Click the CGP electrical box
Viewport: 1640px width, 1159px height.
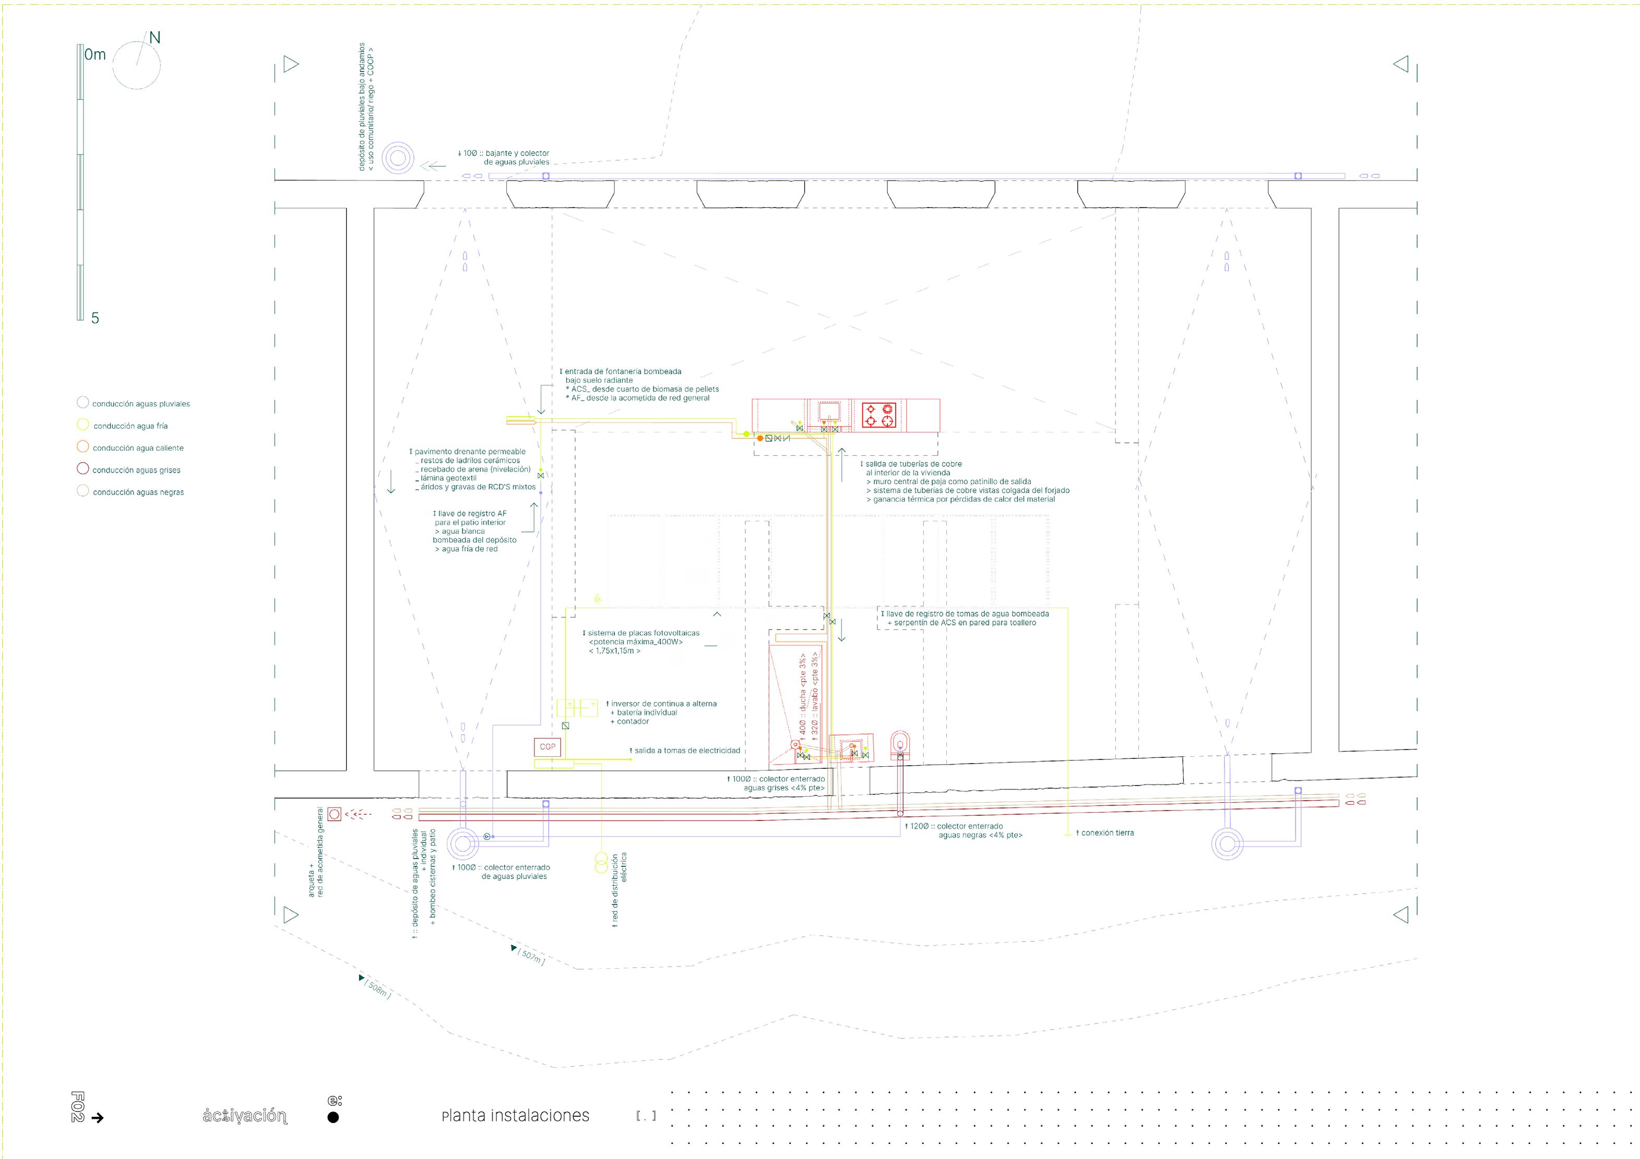(547, 747)
